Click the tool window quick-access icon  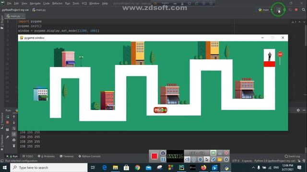(x=2, y=161)
